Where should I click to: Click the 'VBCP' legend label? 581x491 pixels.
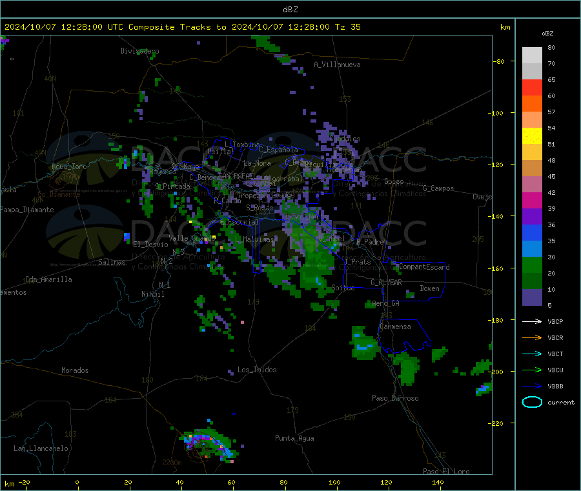coord(555,321)
